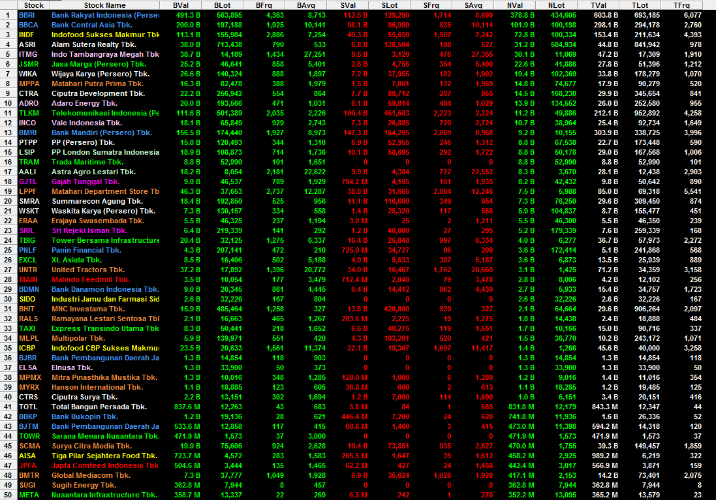Click Trada Maritime Tbk. name
Viewport: 716px width, 500px height.
(x=87, y=162)
